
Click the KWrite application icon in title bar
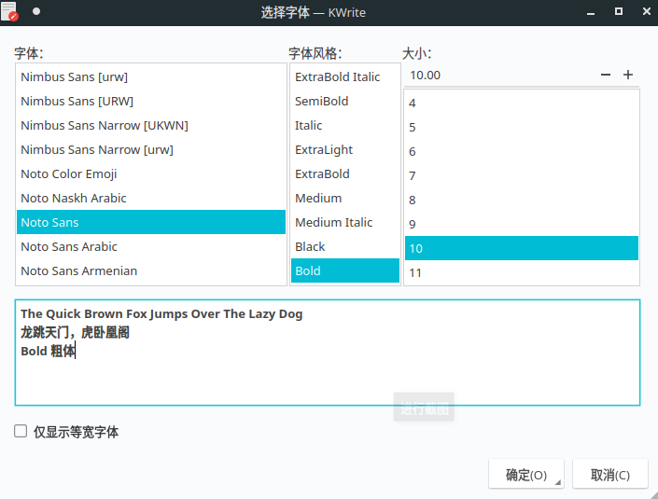[9, 11]
